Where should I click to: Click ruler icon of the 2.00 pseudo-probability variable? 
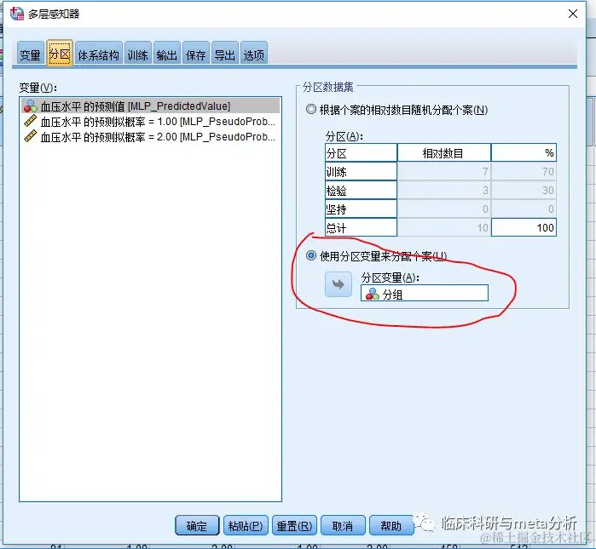pyautogui.click(x=31, y=136)
